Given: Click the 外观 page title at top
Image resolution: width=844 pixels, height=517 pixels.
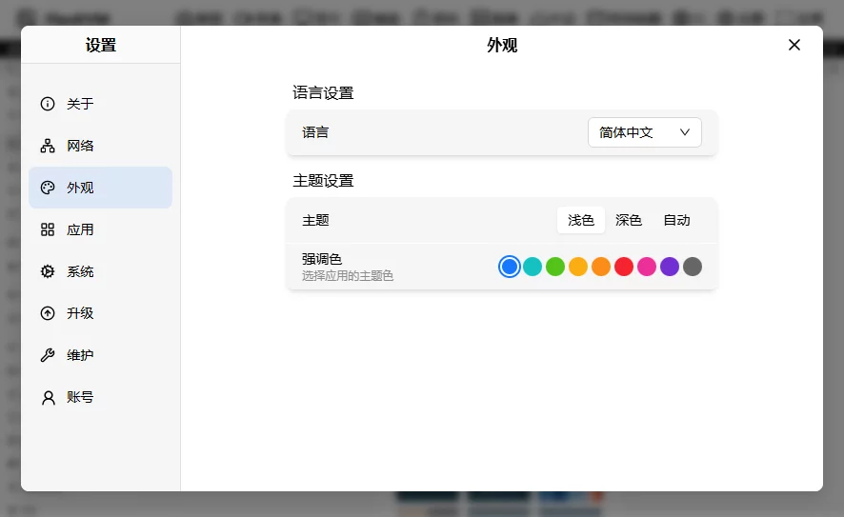Looking at the screenshot, I should tap(502, 45).
